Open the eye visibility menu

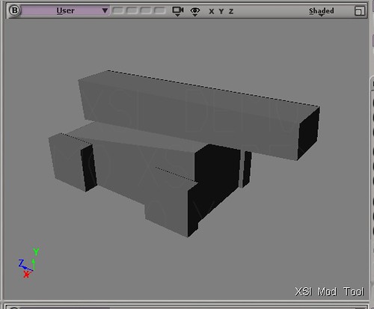[x=195, y=11]
